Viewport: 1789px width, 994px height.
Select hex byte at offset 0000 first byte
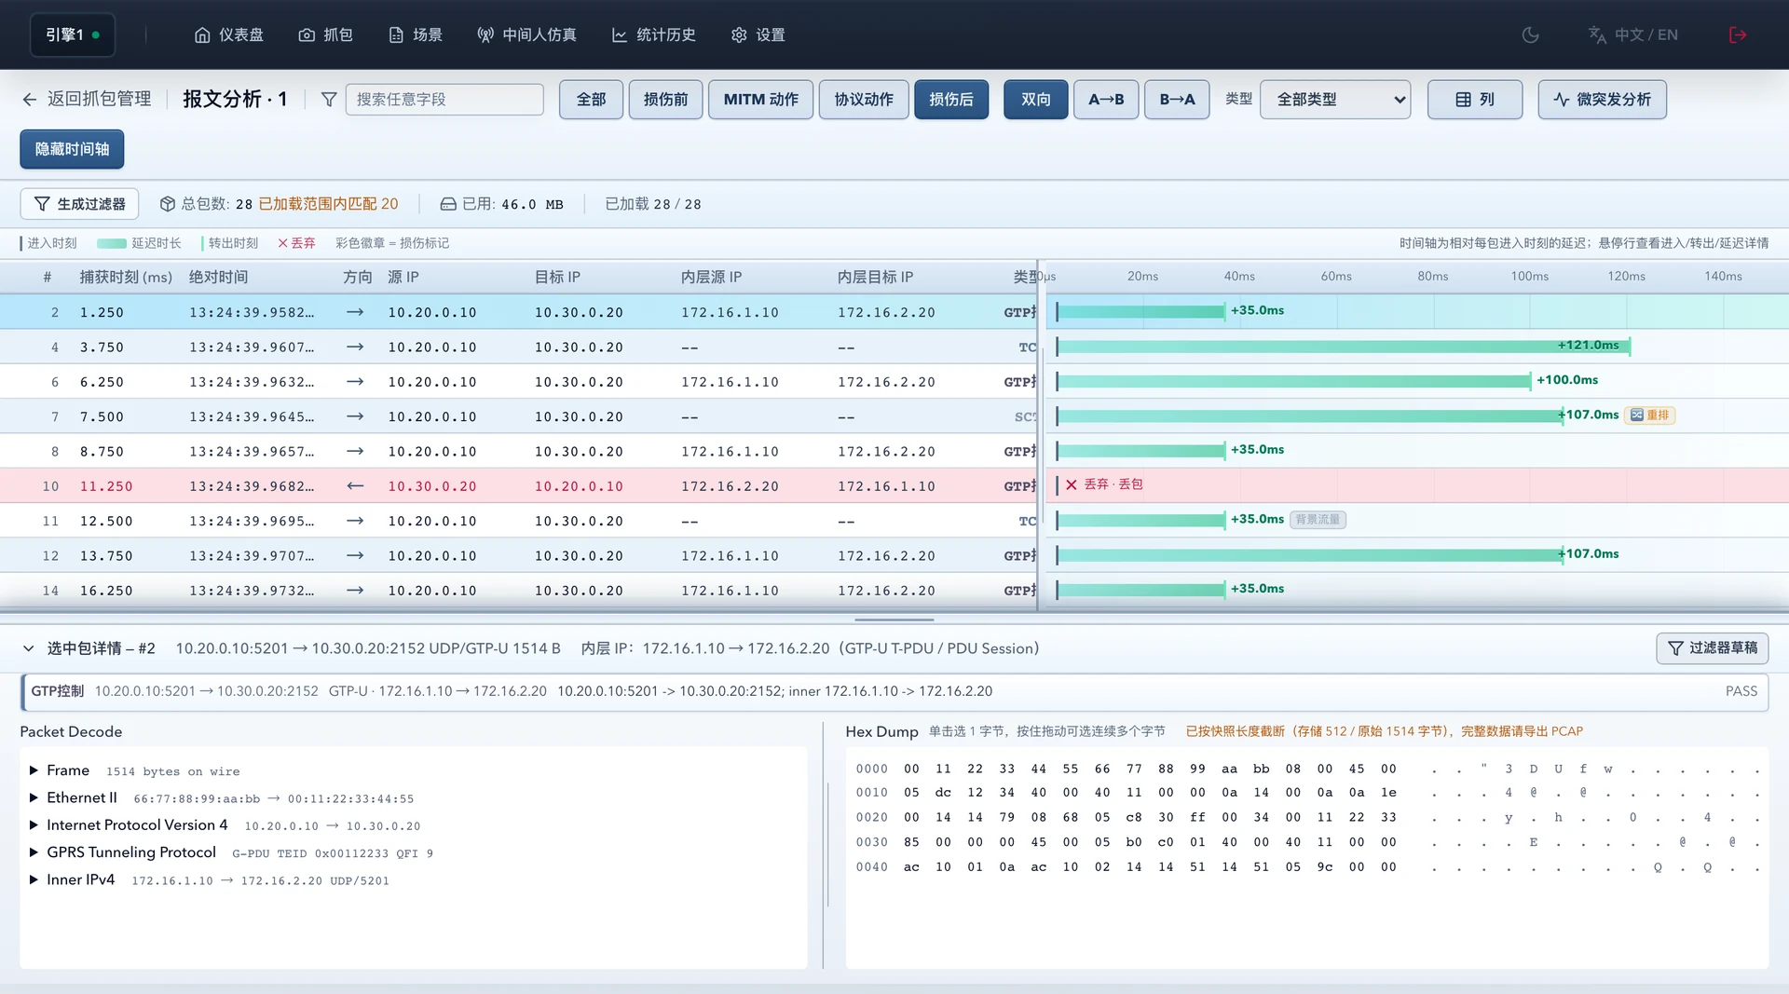[911, 769]
